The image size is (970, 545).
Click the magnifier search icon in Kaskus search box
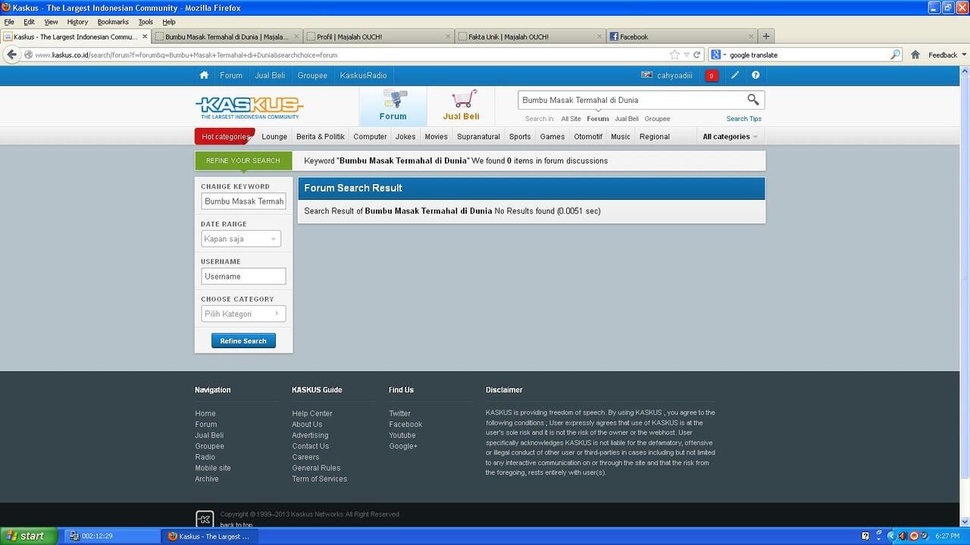tap(753, 99)
